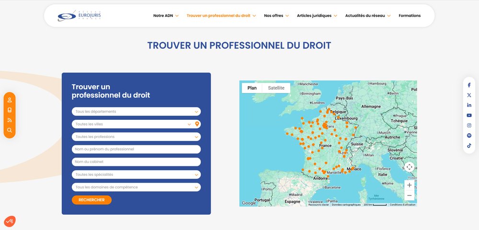Open the Nos offres menu
The height and width of the screenshot is (230, 479).
click(276, 16)
